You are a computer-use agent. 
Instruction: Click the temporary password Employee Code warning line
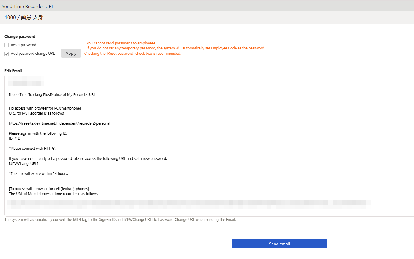click(175, 48)
